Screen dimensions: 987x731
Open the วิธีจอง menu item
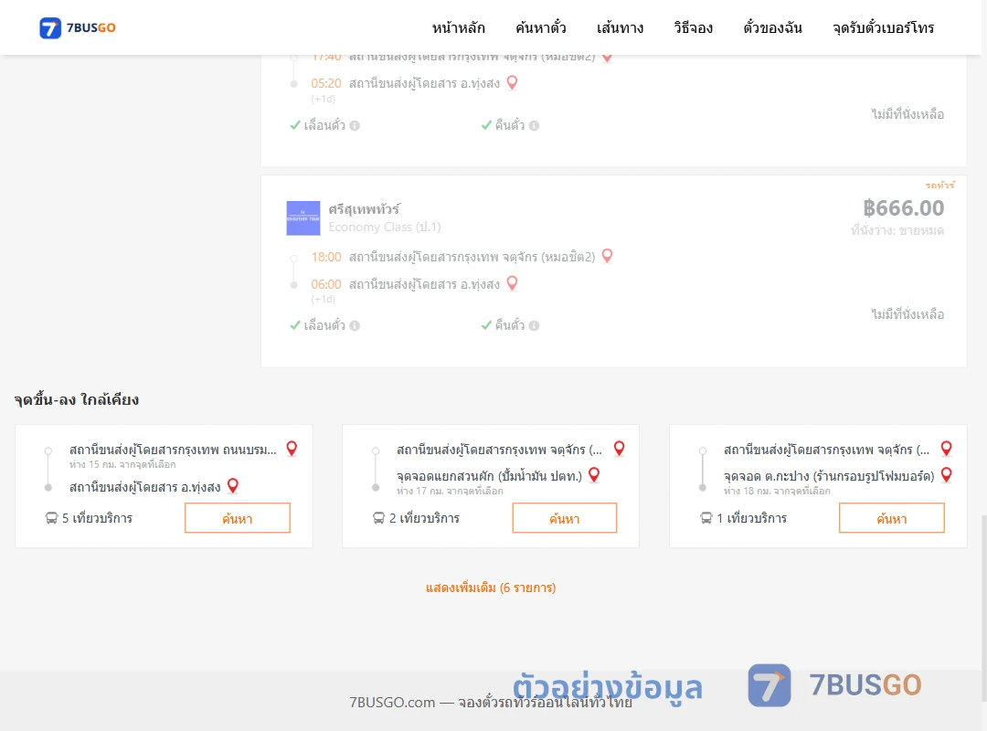pyautogui.click(x=693, y=27)
